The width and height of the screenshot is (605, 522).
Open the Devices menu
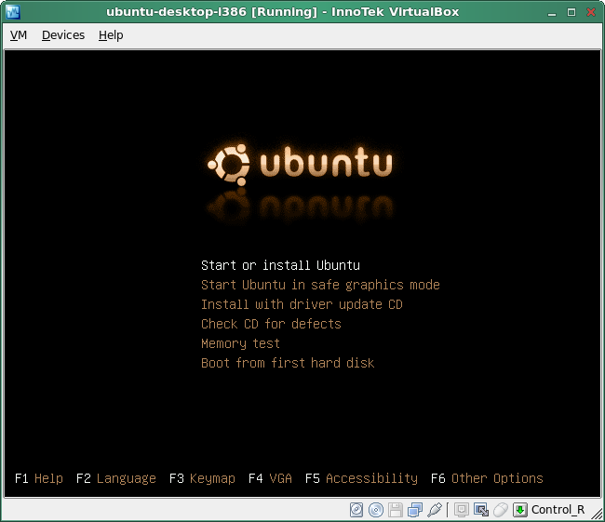point(62,34)
